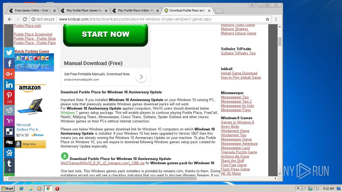Screen dimensions: 342x192
Task: Open Solitaire TriPeaks Tips link
Action: tap(238, 53)
